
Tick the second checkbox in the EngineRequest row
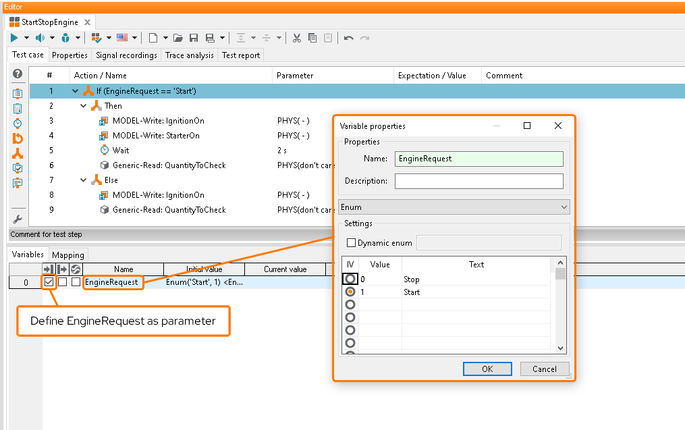pyautogui.click(x=63, y=282)
